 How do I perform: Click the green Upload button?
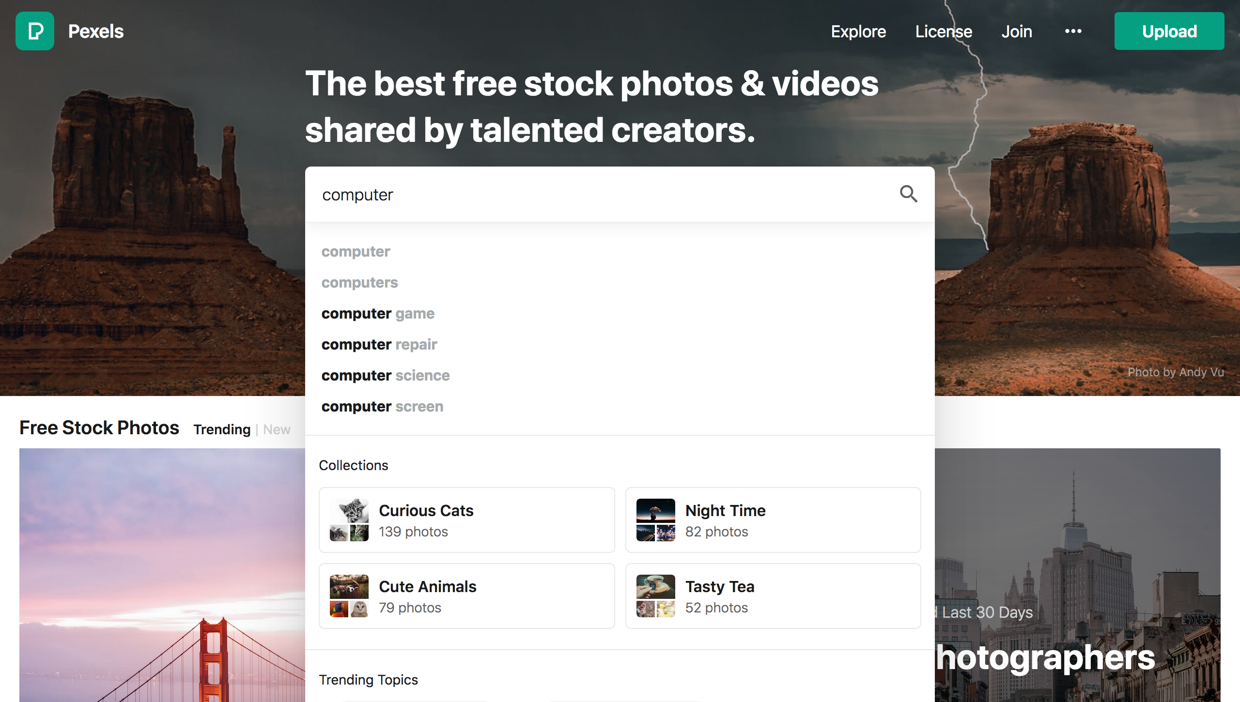click(1169, 31)
